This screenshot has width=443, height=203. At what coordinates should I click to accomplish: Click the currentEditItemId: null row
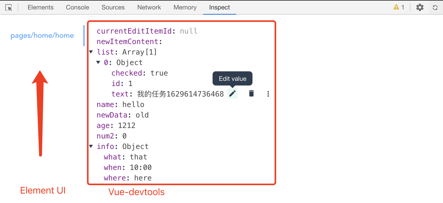pyautogui.click(x=147, y=31)
